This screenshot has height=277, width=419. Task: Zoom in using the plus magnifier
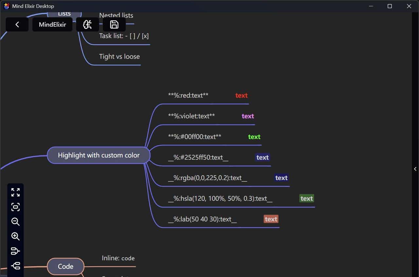point(15,236)
